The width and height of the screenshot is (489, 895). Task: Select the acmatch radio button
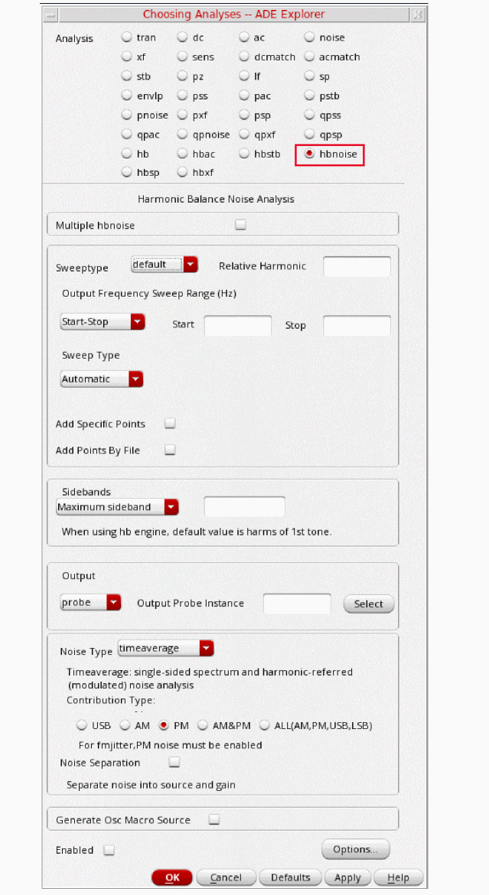[x=310, y=57]
